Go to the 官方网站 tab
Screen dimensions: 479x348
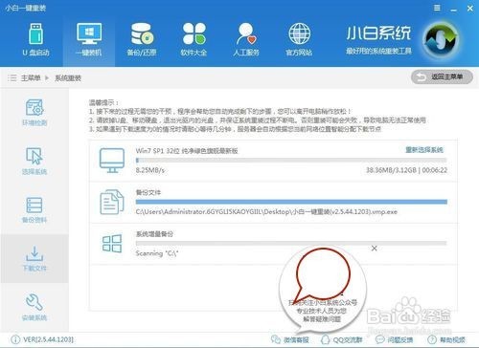[299, 39]
